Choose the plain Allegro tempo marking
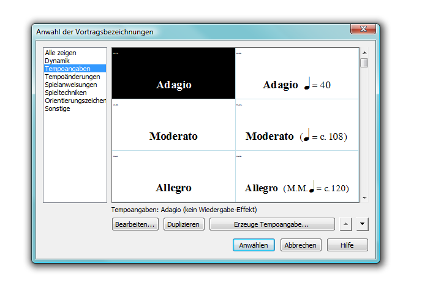 pos(173,176)
